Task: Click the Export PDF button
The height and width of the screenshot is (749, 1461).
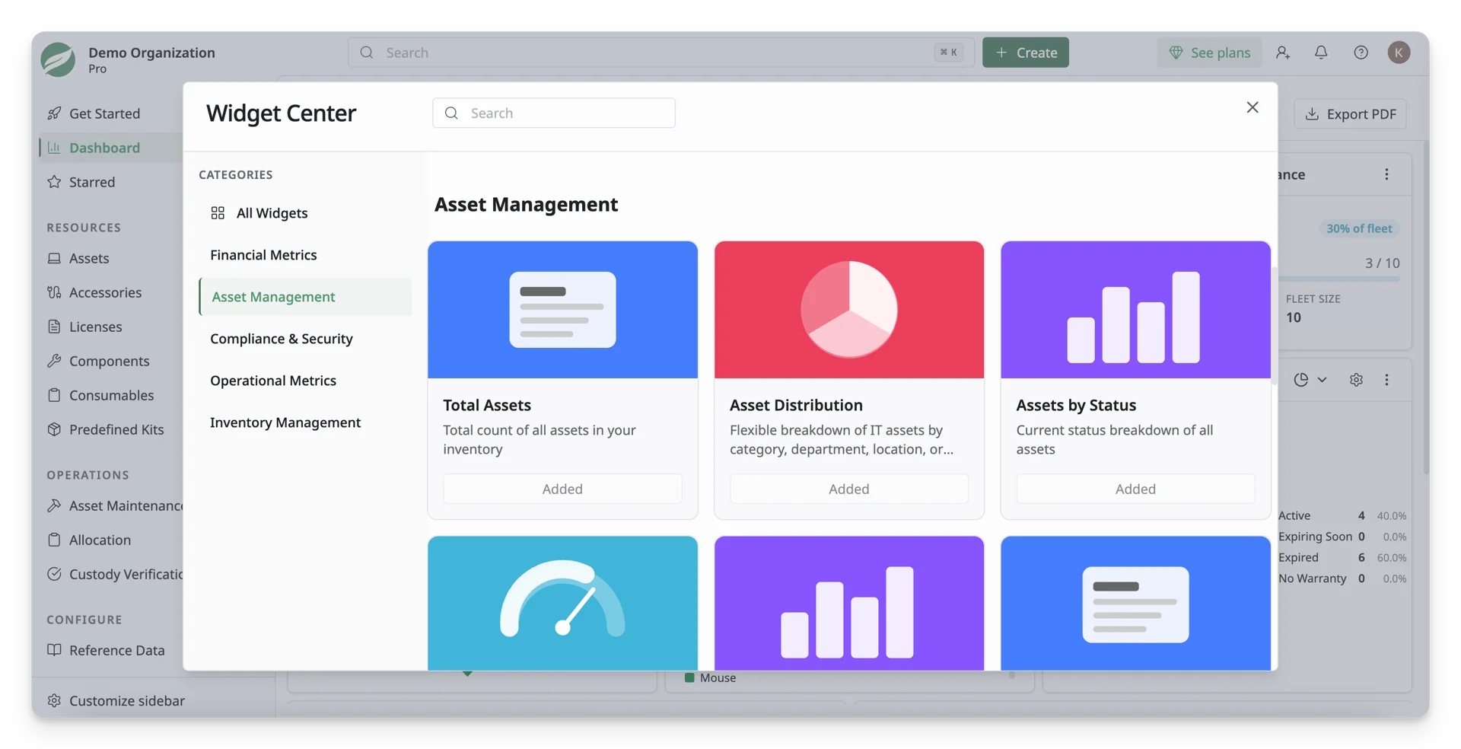Action: pyautogui.click(x=1350, y=114)
